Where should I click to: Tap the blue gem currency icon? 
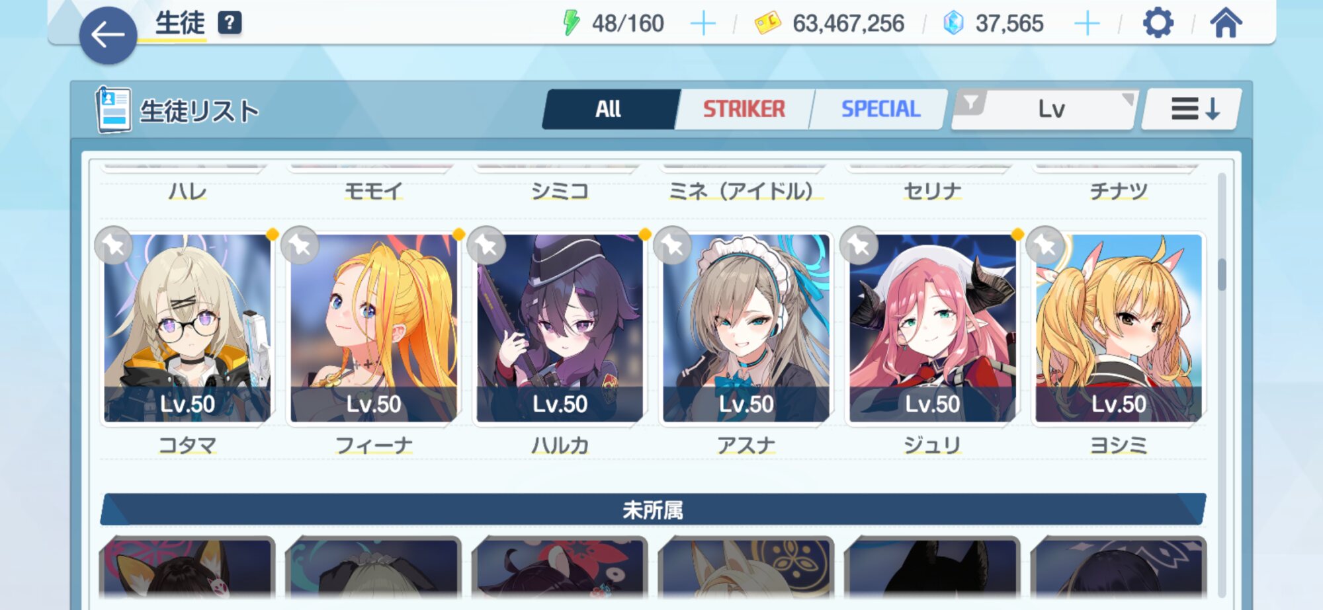click(953, 23)
